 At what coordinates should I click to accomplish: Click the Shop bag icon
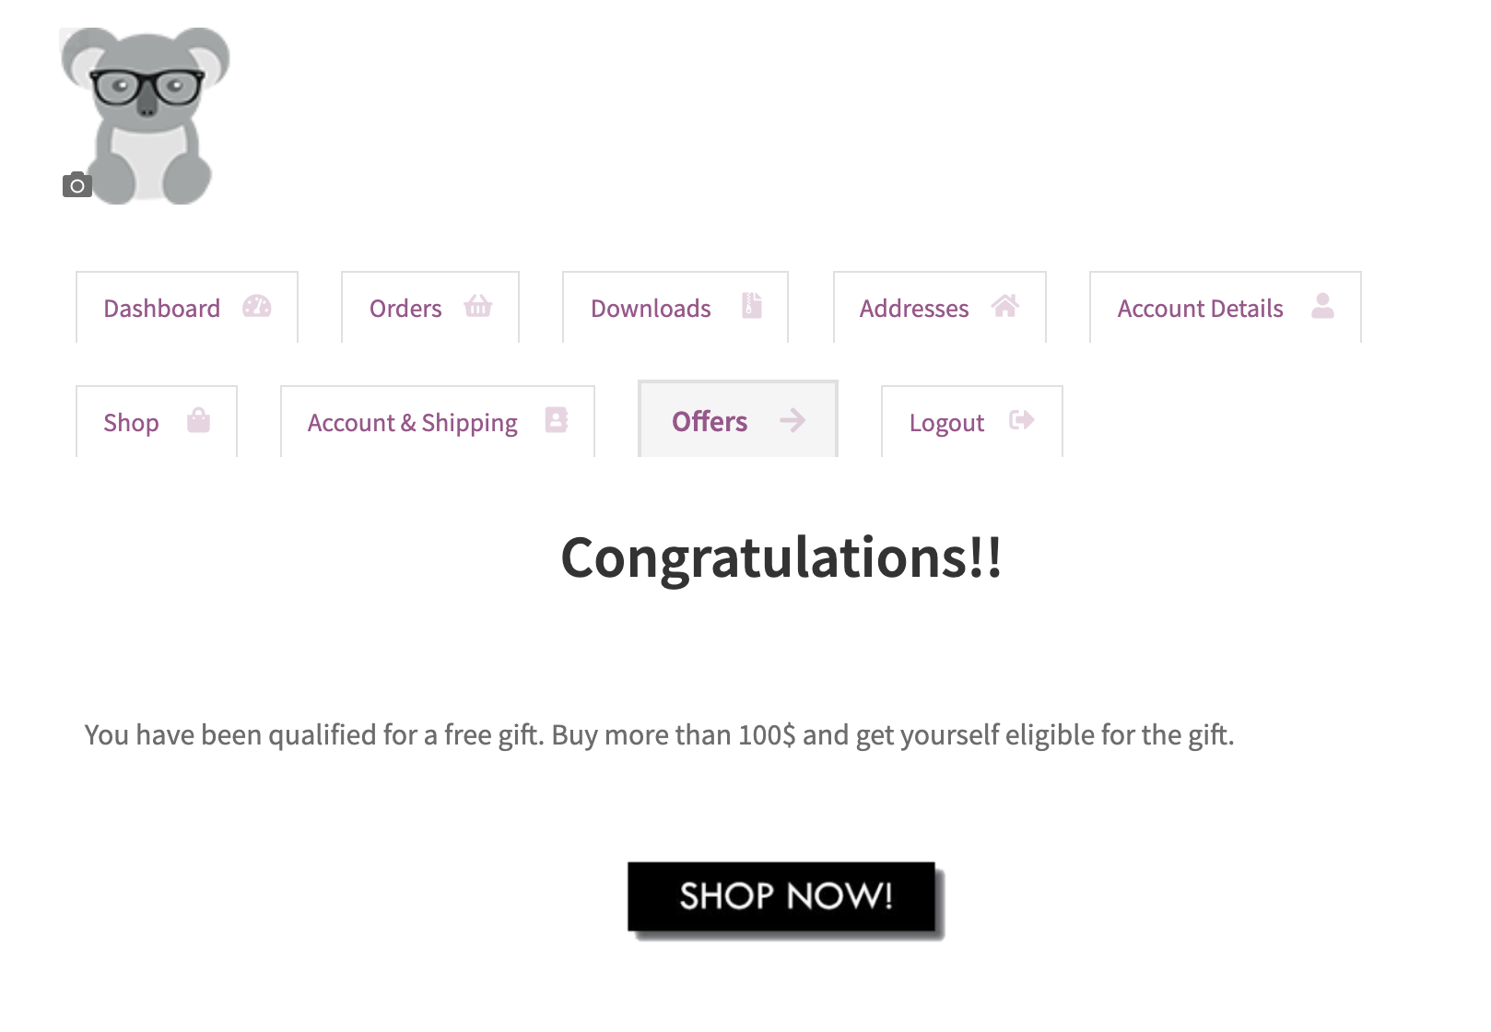point(198,421)
